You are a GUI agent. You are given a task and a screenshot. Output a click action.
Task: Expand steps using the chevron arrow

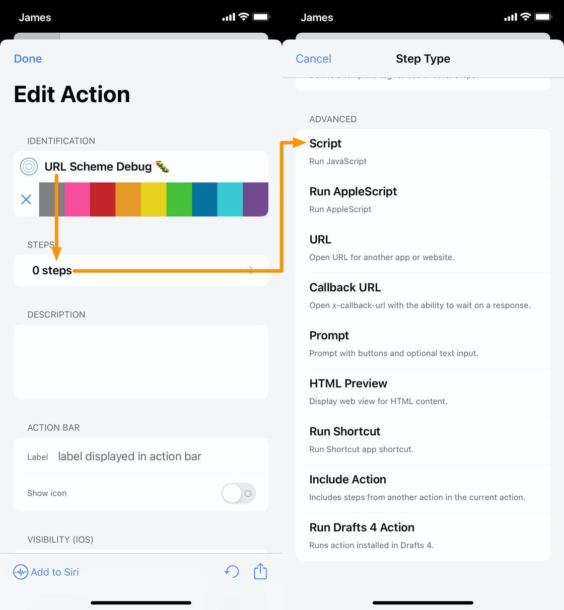click(252, 270)
